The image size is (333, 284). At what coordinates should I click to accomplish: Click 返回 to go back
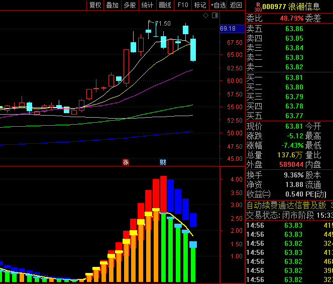[x=236, y=5]
